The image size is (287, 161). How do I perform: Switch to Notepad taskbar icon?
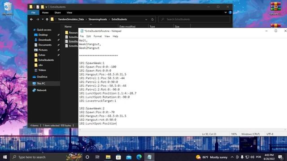point(149,157)
